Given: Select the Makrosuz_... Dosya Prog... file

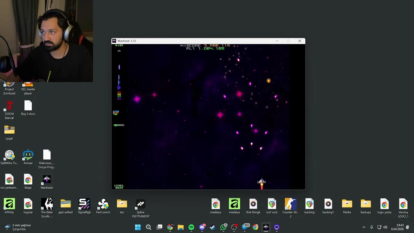Looking at the screenshot, I should [47, 159].
